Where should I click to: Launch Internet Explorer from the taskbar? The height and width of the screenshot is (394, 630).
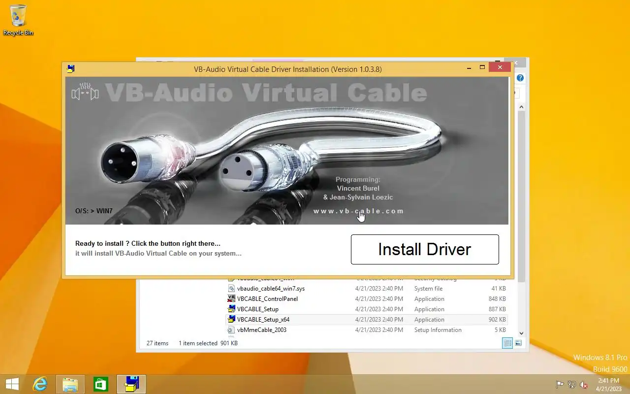(x=40, y=384)
